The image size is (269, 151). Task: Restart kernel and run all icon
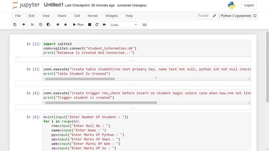(x=104, y=25)
